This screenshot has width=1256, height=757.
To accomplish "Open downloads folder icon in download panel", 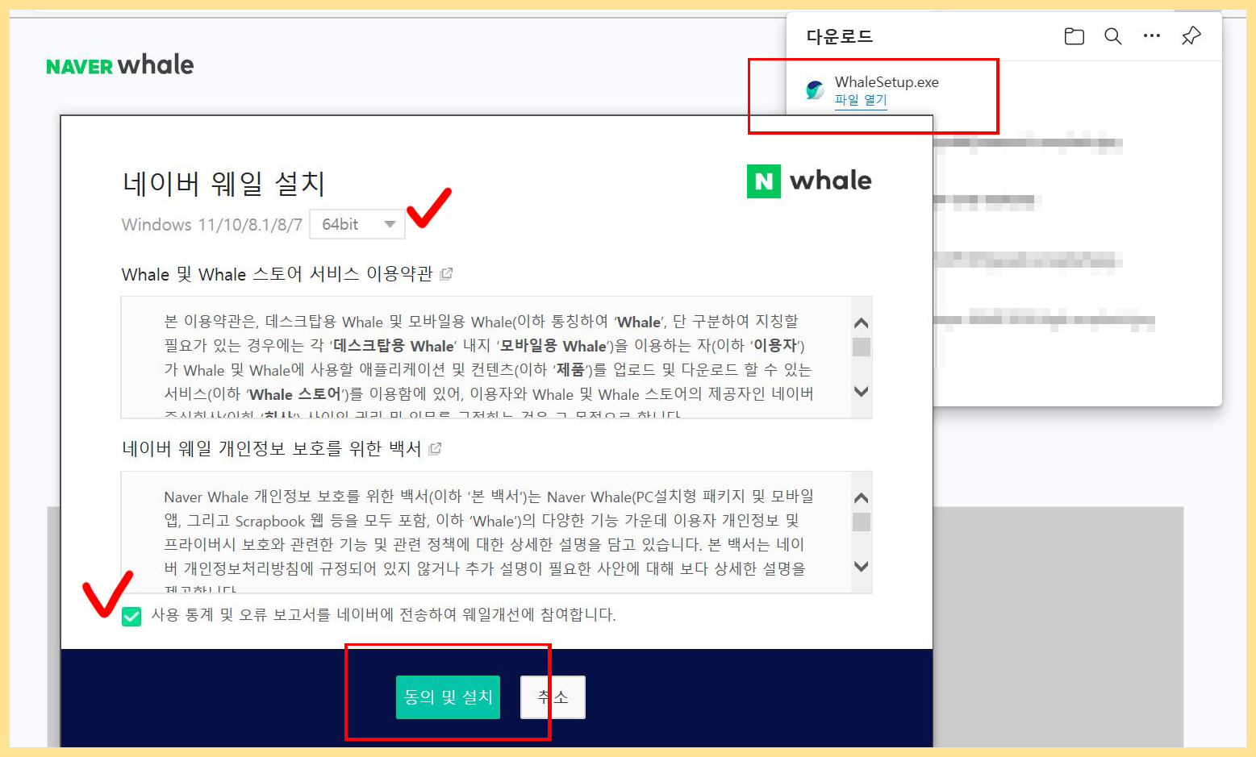I will tap(1074, 36).
